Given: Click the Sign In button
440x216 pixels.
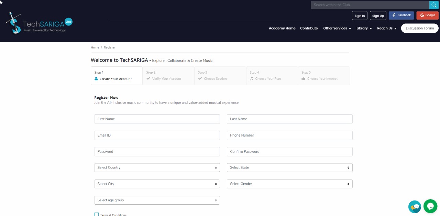Looking at the screenshot, I should (360, 15).
